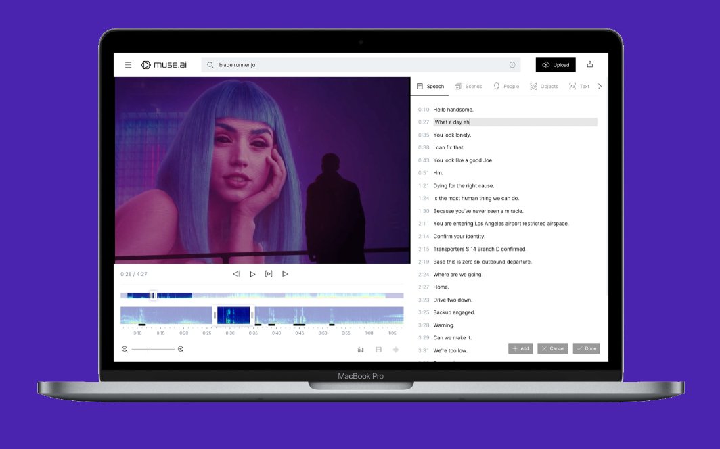Switch to the People tab

point(506,87)
